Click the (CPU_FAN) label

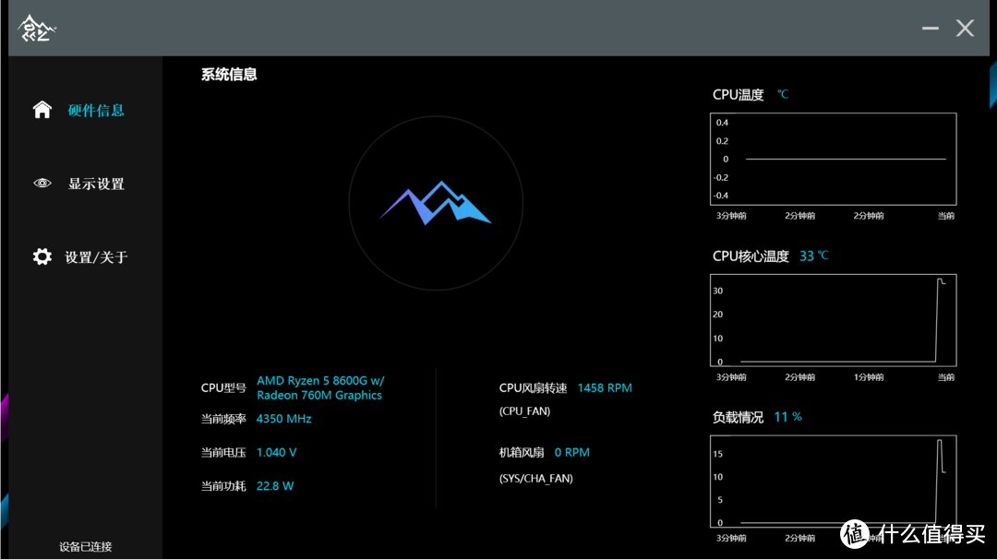click(x=524, y=411)
